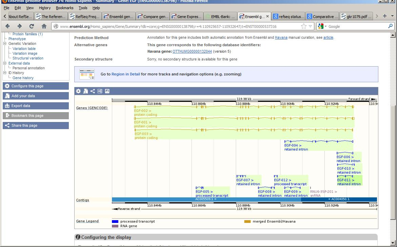The height and width of the screenshot is (247, 397).
Task: Click the article link
Action: (329, 38)
